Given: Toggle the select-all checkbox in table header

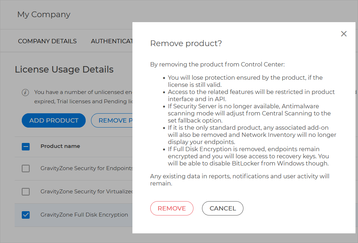Looking at the screenshot, I should tap(26, 146).
